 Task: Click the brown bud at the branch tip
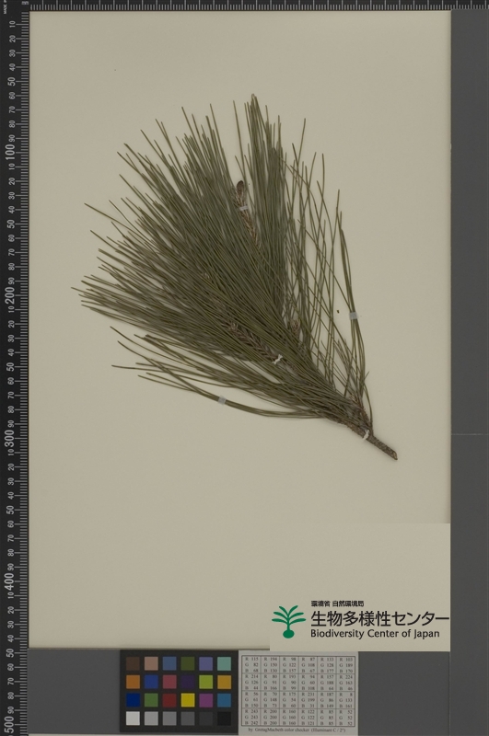pyautogui.click(x=240, y=186)
